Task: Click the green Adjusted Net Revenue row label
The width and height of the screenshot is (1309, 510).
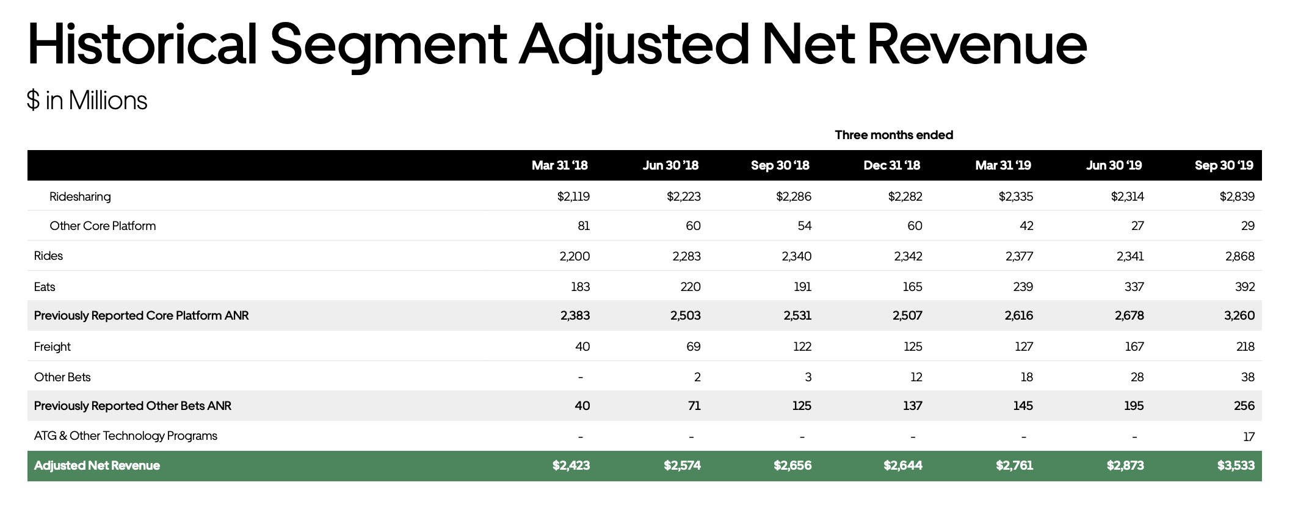Action: (x=97, y=465)
